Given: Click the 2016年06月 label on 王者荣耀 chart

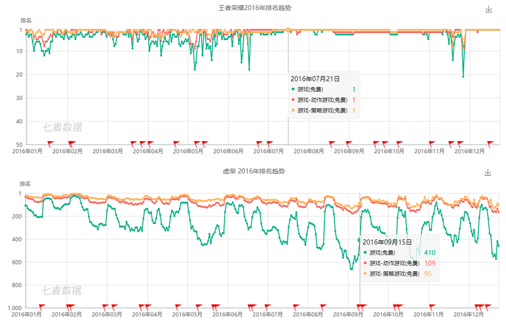Looking at the screenshot, I should point(228,151).
